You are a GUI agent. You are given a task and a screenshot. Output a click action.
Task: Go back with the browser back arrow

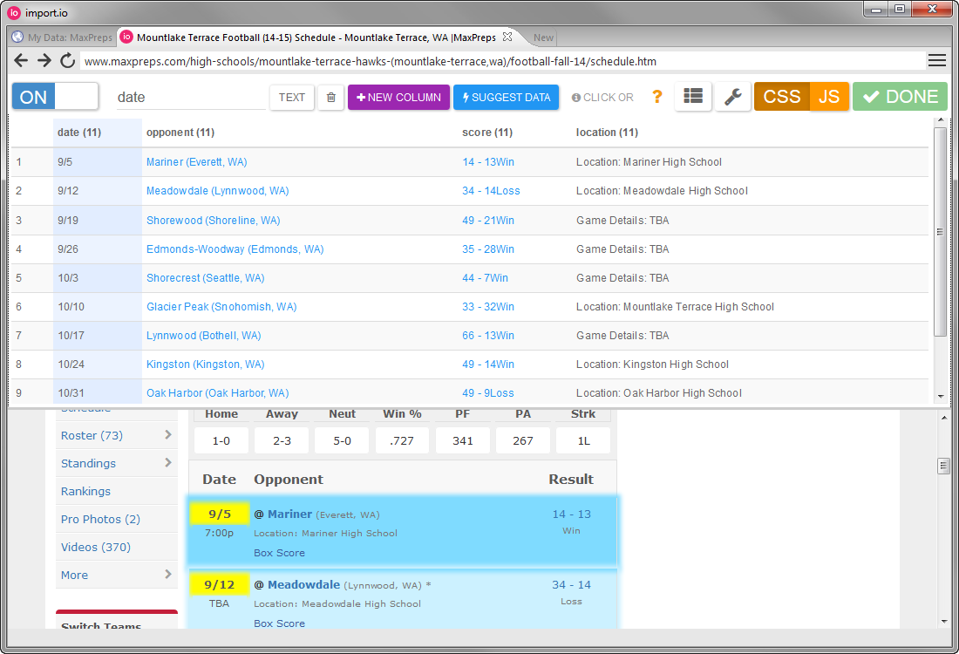(x=21, y=60)
